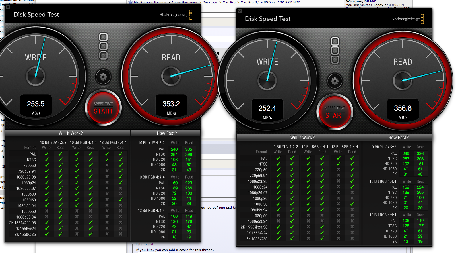
Task: Click the bottom stacked square indicator in left window
Action: [x=103, y=55]
